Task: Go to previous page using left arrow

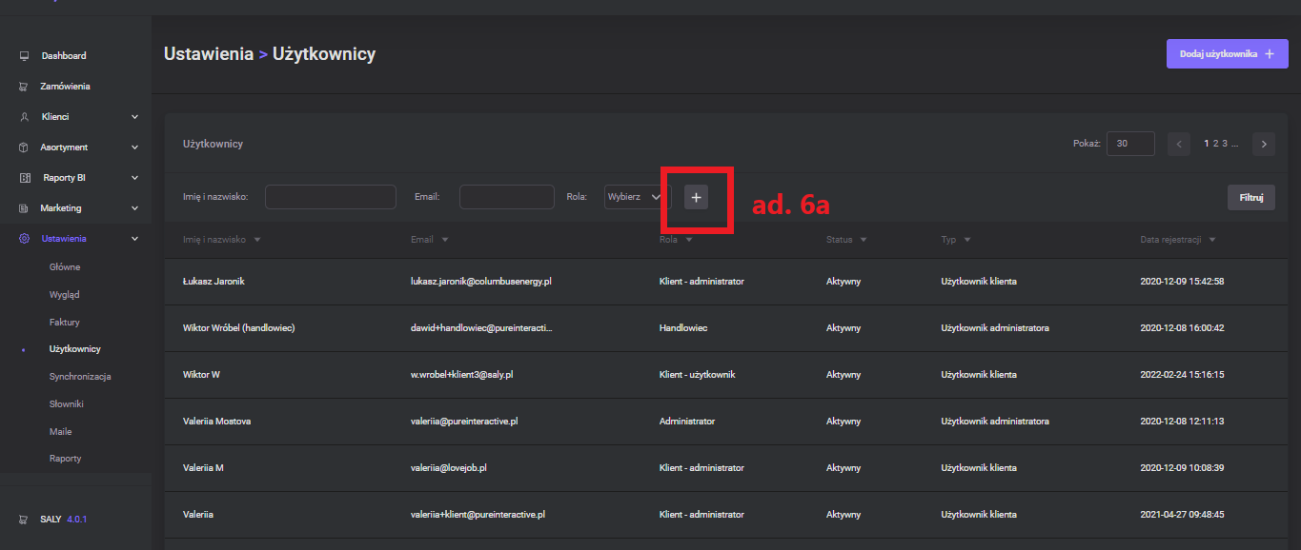Action: coord(1180,144)
